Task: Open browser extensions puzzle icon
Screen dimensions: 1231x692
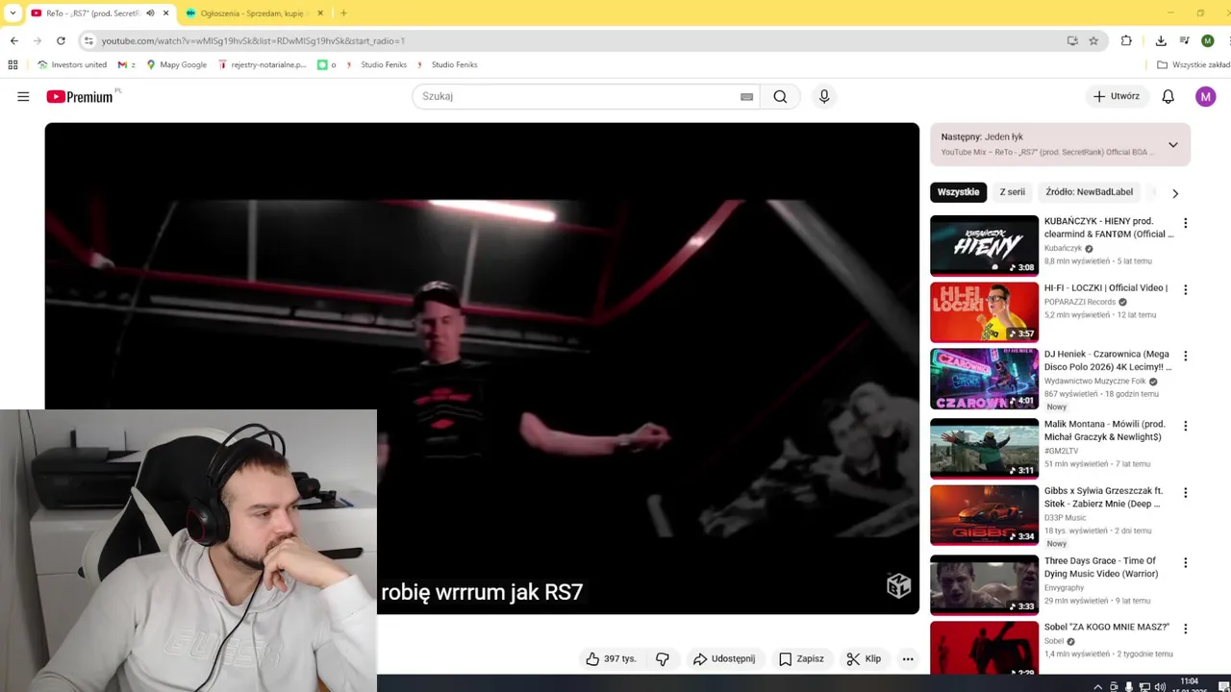Action: click(1126, 40)
